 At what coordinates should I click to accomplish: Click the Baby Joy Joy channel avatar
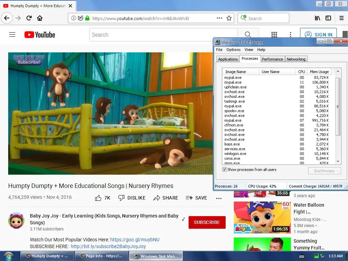[16, 220]
